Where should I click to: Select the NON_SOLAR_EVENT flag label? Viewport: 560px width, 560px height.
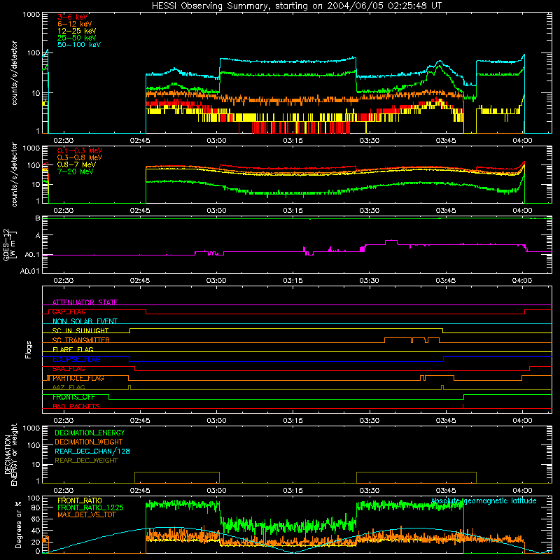[85, 321]
